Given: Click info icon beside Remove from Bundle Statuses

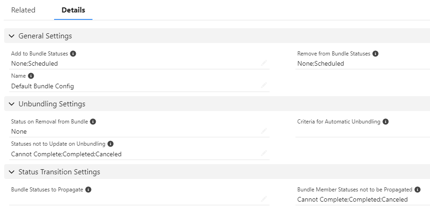Looking at the screenshot, I should [x=375, y=54].
